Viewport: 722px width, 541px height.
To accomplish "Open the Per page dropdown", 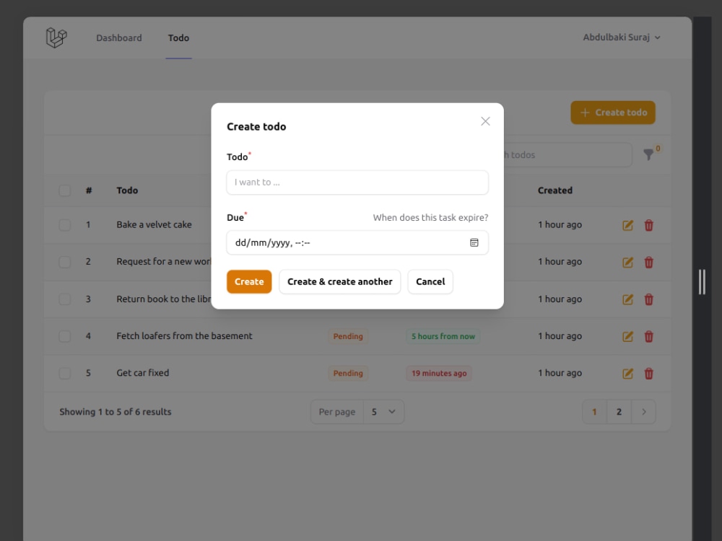I will (x=383, y=412).
